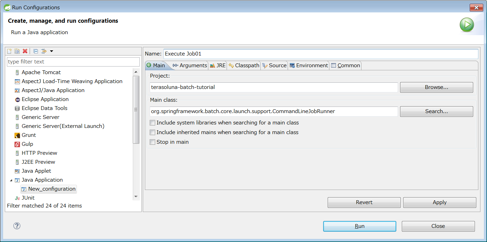This screenshot has height=242, width=487.
Task: Select J2EE Preview entry
Action: tap(38, 162)
